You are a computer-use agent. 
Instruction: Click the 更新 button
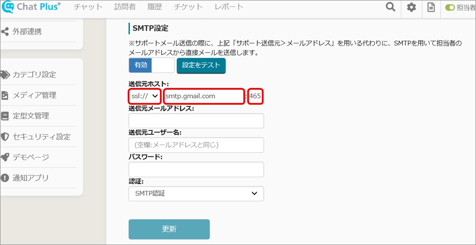[x=169, y=229]
